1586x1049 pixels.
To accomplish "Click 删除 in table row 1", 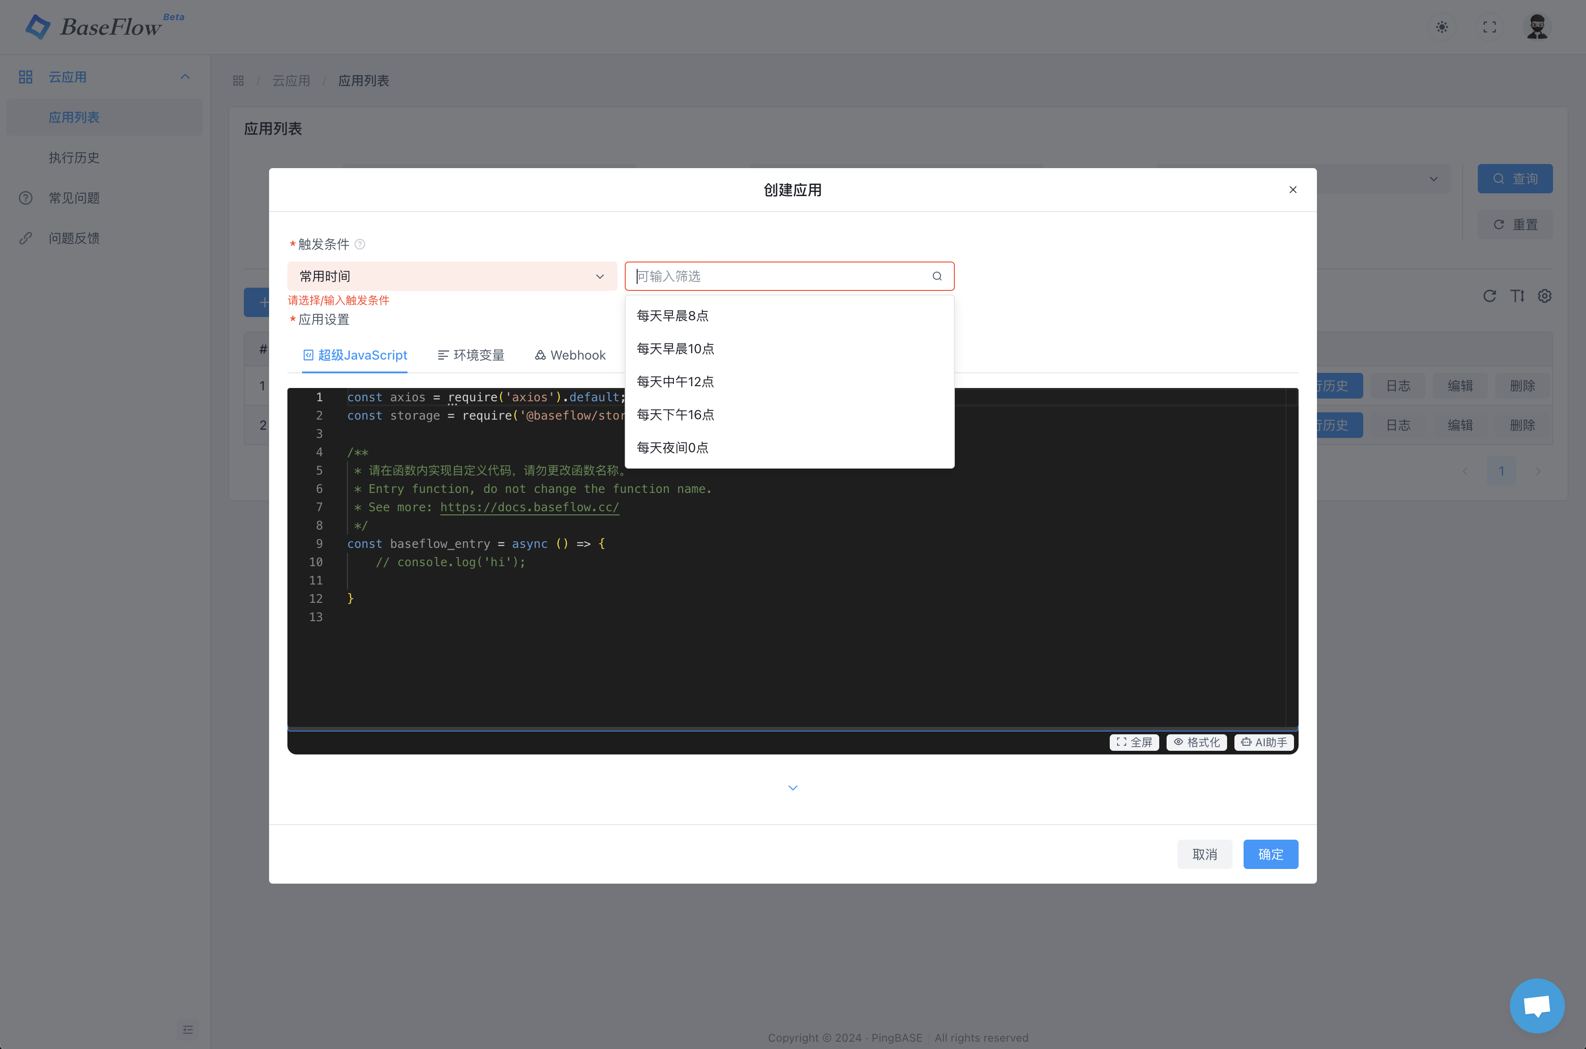I will (x=1522, y=386).
